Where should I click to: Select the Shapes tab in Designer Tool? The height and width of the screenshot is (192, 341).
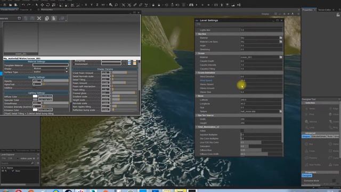(x=306, y=137)
